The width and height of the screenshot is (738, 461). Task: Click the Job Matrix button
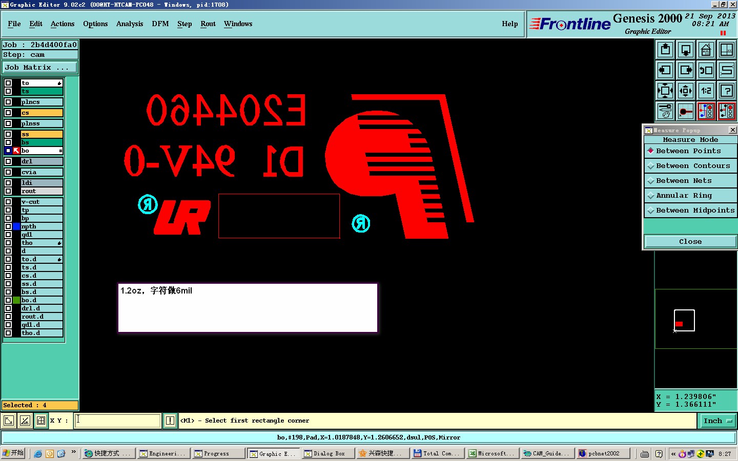(40, 67)
